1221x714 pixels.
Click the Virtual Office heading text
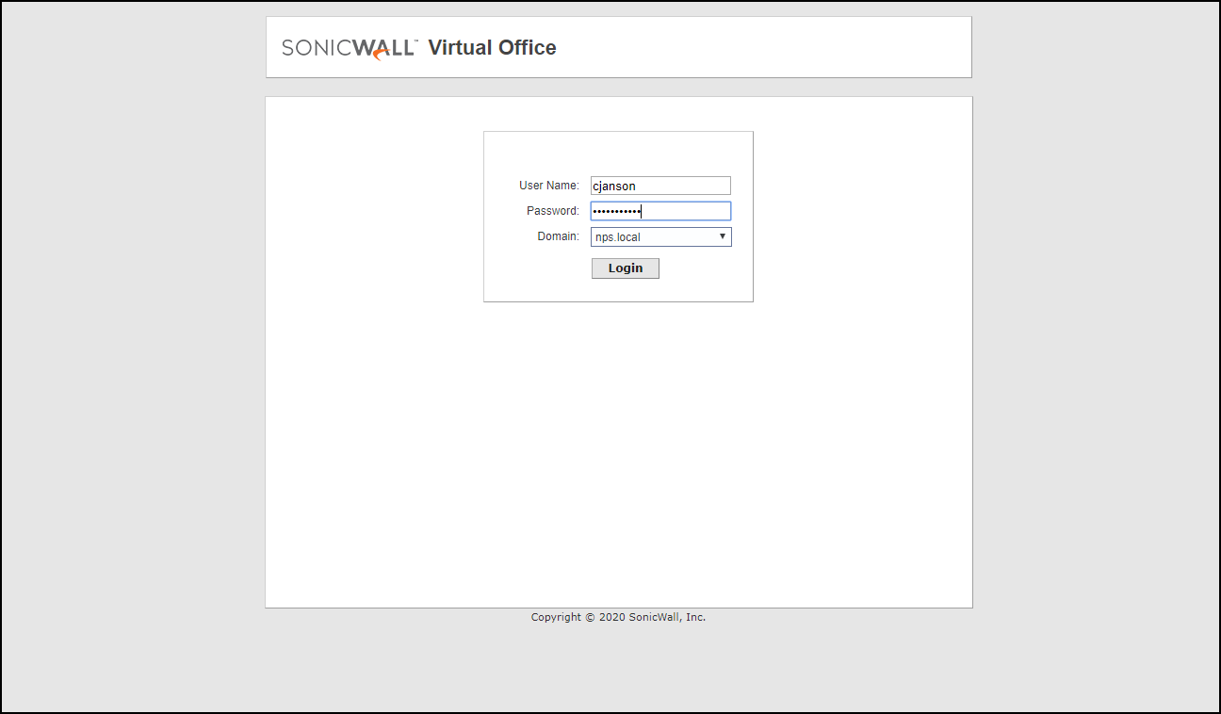[x=492, y=48]
